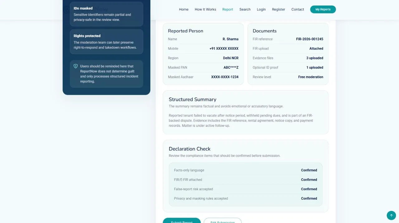The width and height of the screenshot is (399, 223).
Task: Click the Masked Aadhaar label
Action: point(180,77)
